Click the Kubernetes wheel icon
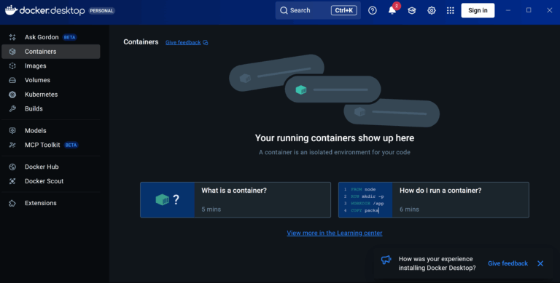This screenshot has width=560, height=283. pos(12,95)
